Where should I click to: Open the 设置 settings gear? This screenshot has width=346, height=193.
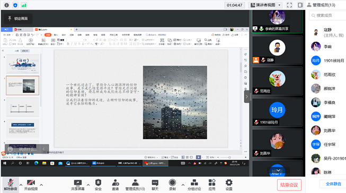click(229, 185)
